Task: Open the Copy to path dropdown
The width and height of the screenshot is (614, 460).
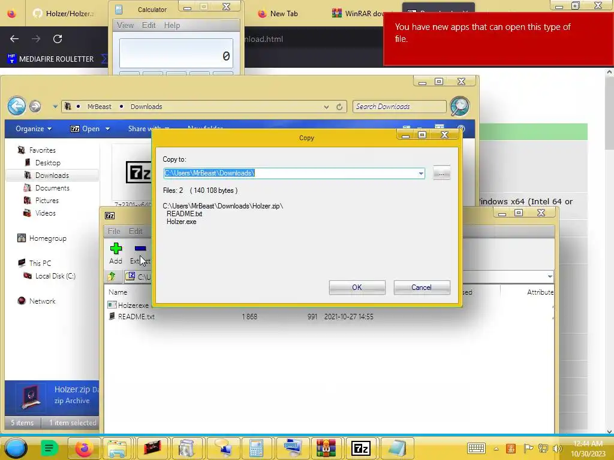Action: pos(420,173)
